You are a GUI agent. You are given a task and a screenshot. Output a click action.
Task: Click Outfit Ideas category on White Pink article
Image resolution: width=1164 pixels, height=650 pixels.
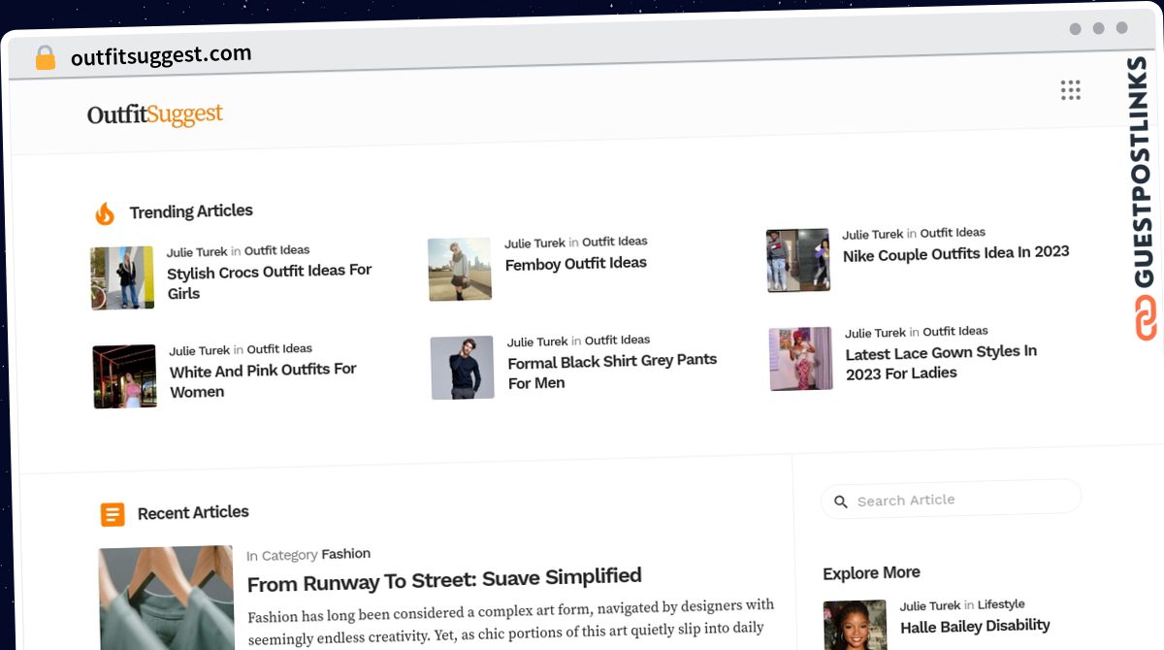[x=279, y=349]
